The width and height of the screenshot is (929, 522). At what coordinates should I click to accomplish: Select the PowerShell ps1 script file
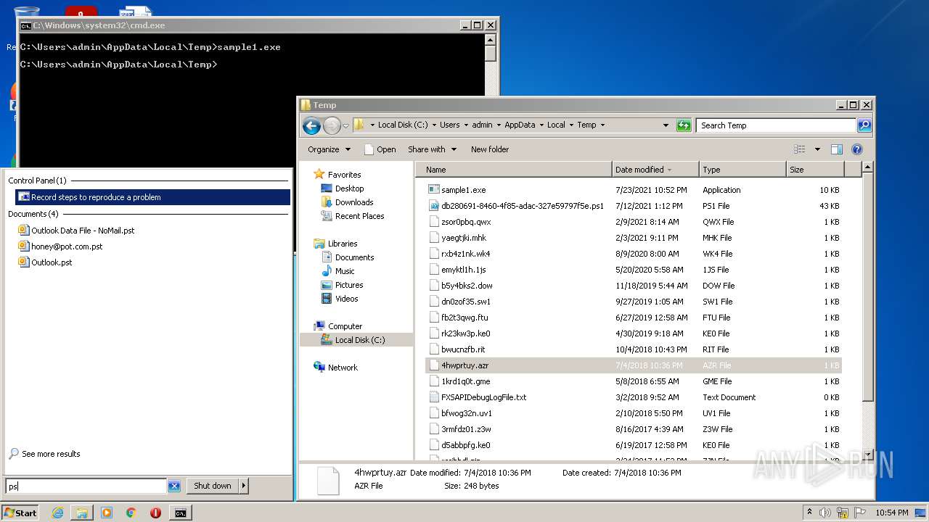tap(523, 206)
